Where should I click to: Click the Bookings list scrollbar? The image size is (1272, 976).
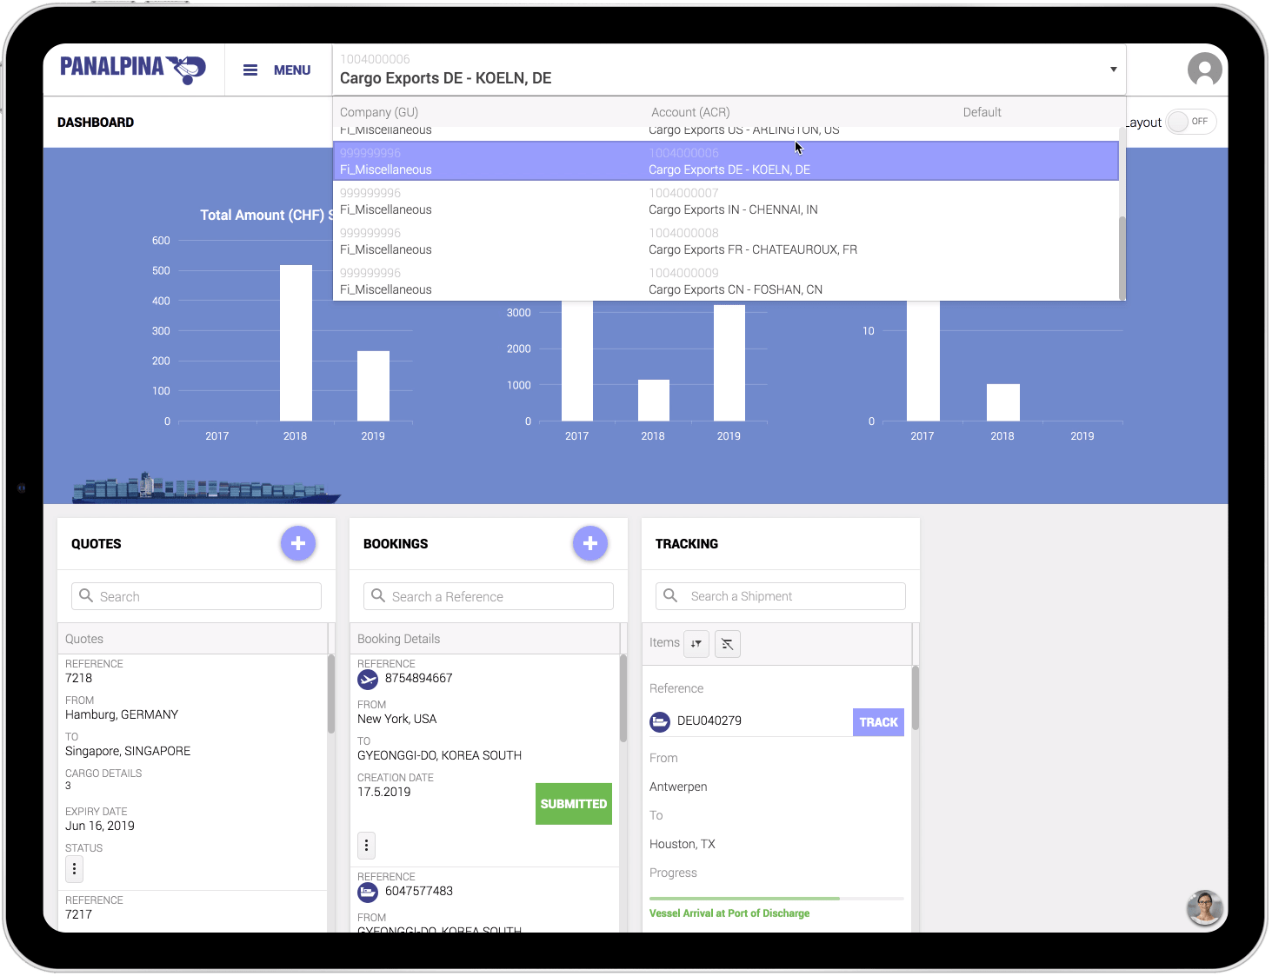623,698
